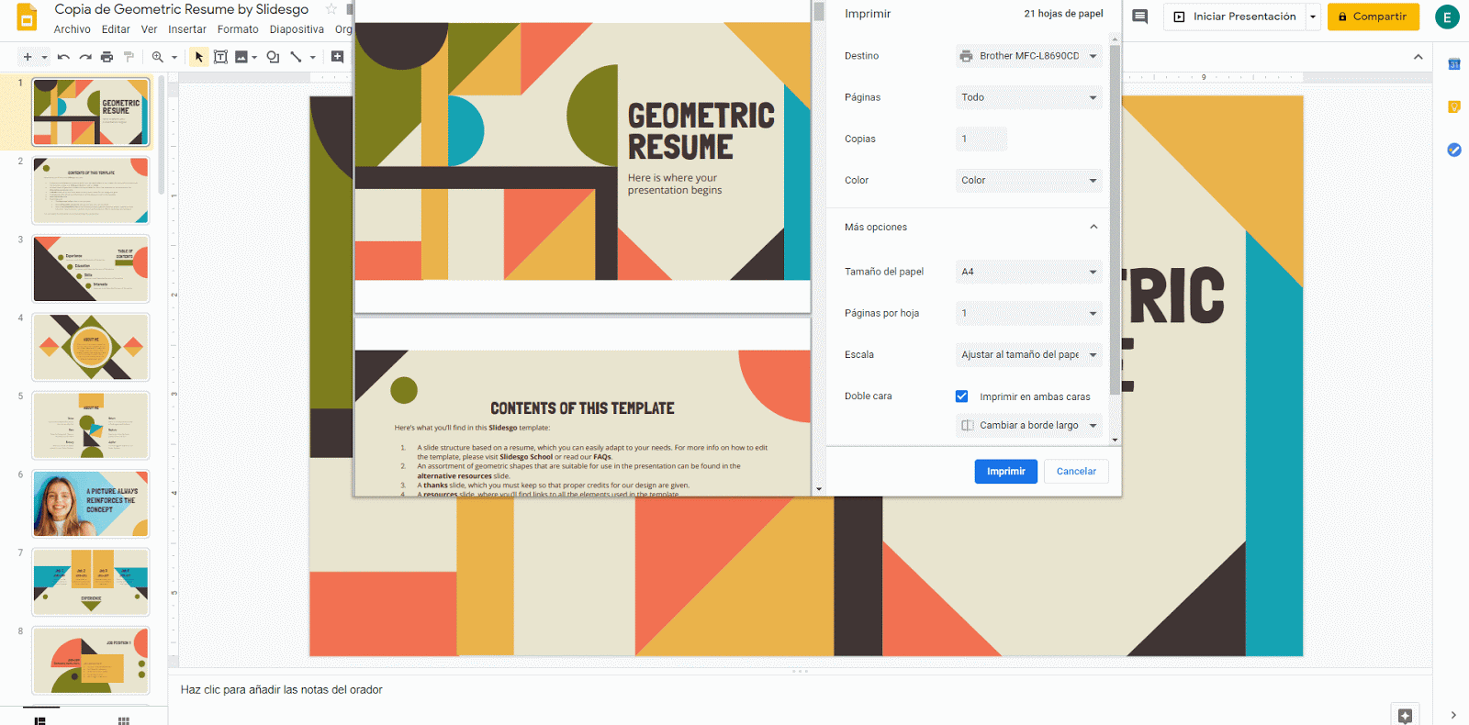Open the Escala dropdown
Screen dimensions: 1469x725
[x=1028, y=354]
